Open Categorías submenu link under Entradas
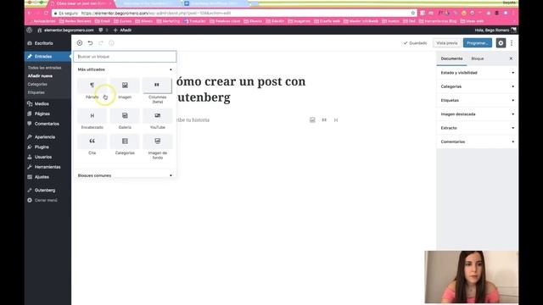Screen dimensions: 543x305 click(37, 84)
